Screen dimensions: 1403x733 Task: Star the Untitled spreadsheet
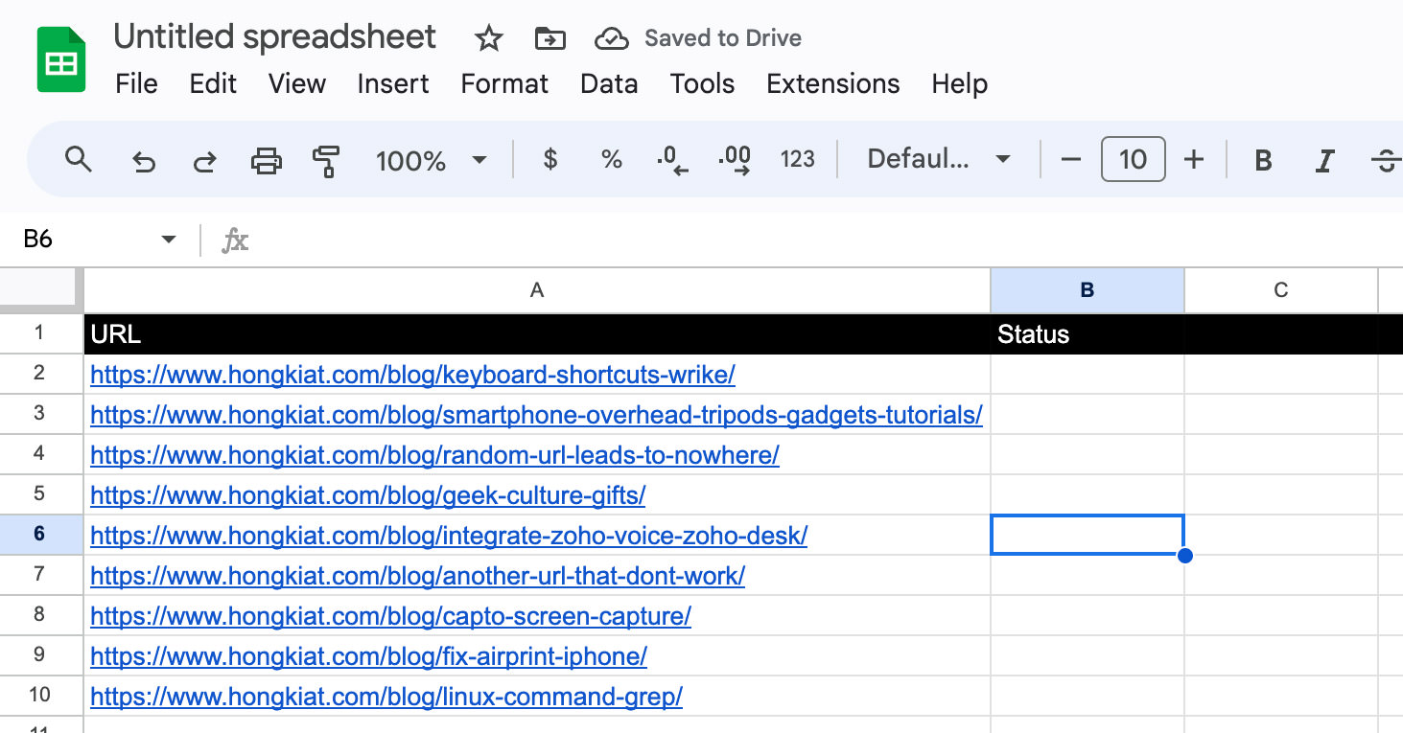tap(489, 39)
